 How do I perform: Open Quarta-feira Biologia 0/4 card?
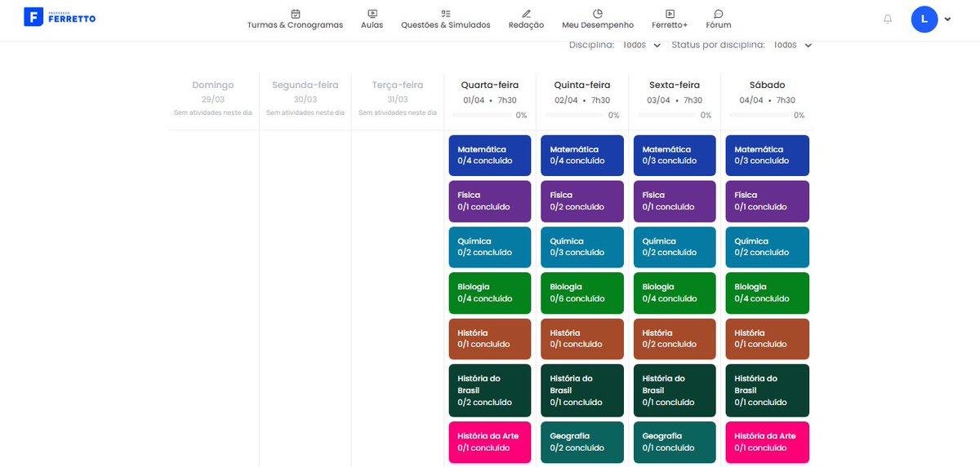[x=490, y=293]
